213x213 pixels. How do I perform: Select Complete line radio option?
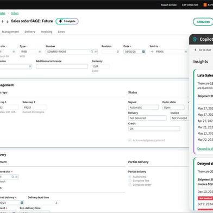[130, 180]
